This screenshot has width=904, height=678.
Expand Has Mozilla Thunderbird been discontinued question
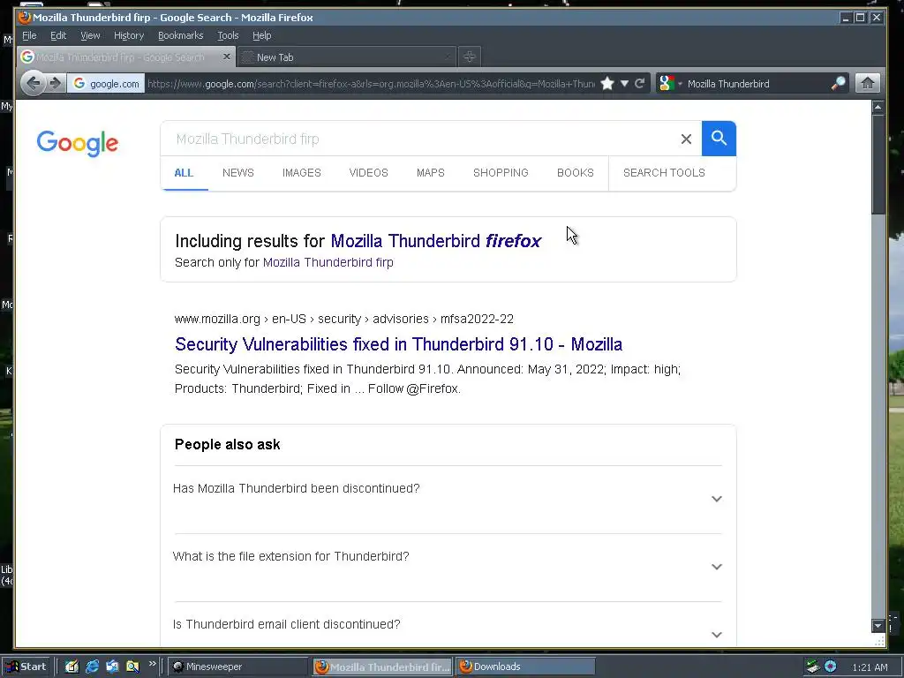(x=448, y=500)
